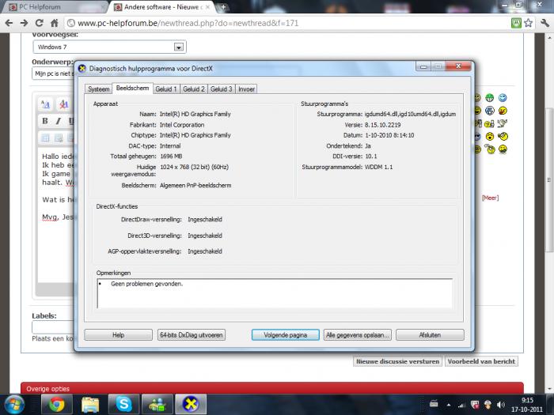Screen dimensions: 554x415
Task: Open the browser home page
Action: (55, 23)
